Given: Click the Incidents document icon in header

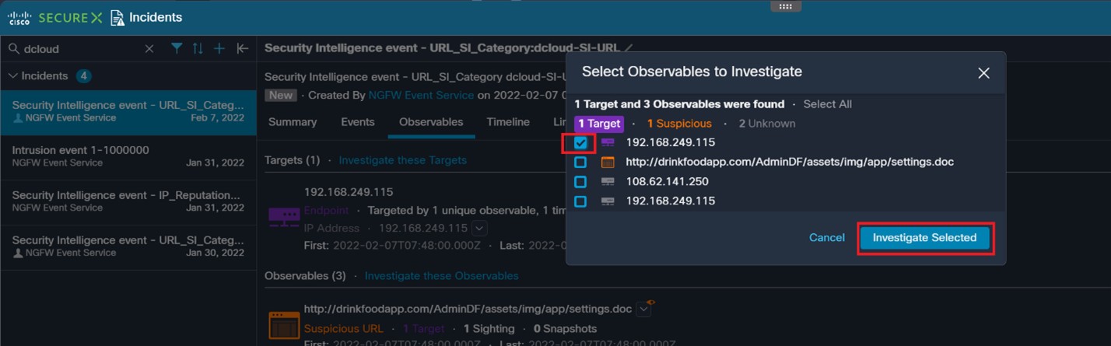Looking at the screenshot, I should 117,17.
